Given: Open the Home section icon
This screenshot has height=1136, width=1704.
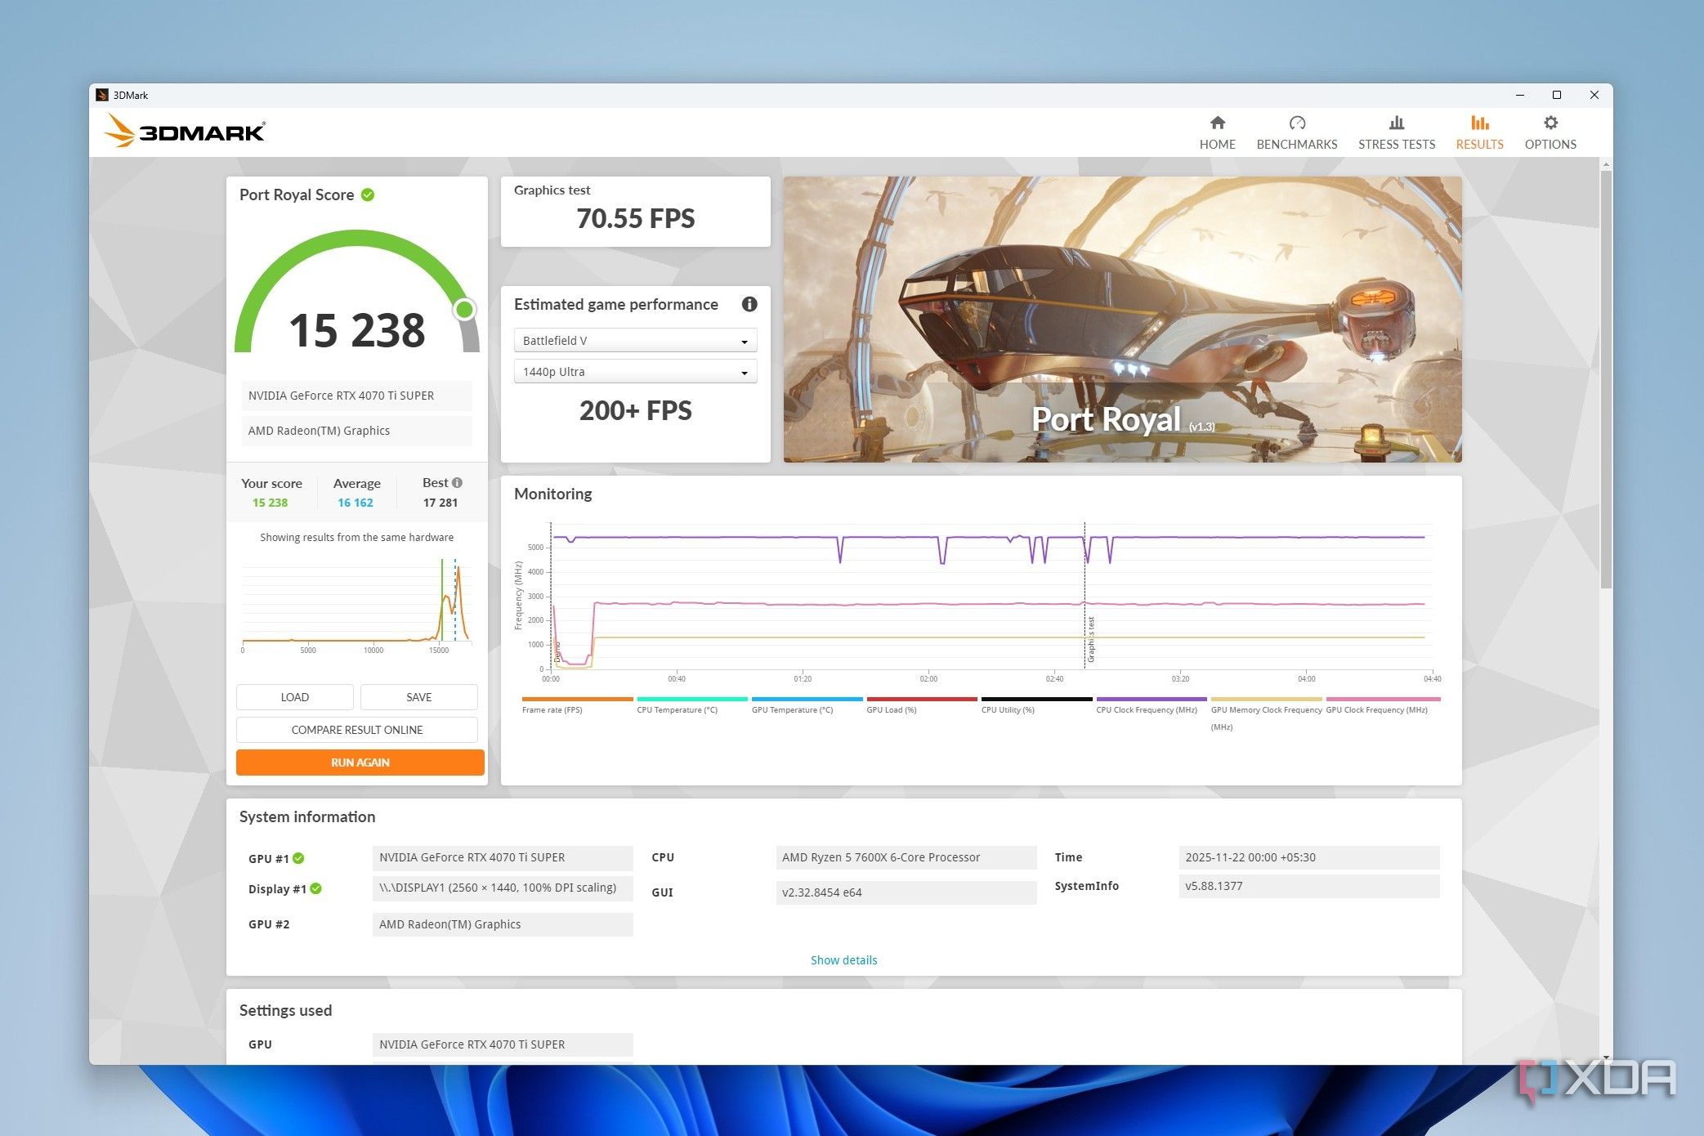Looking at the screenshot, I should coord(1217,123).
